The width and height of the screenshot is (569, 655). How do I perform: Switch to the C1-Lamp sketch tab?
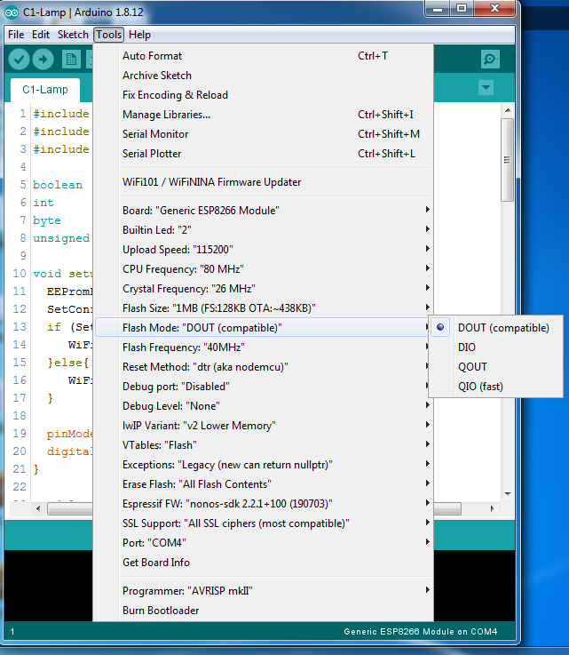coord(45,90)
